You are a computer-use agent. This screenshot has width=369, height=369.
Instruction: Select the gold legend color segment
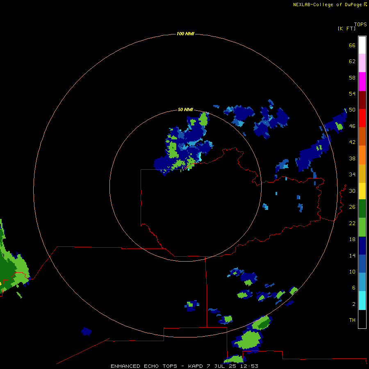(x=362, y=173)
